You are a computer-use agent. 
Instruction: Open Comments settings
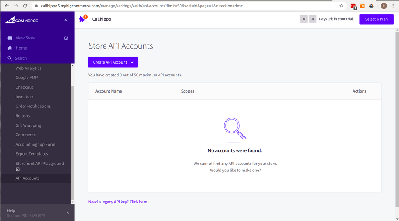[25, 135]
